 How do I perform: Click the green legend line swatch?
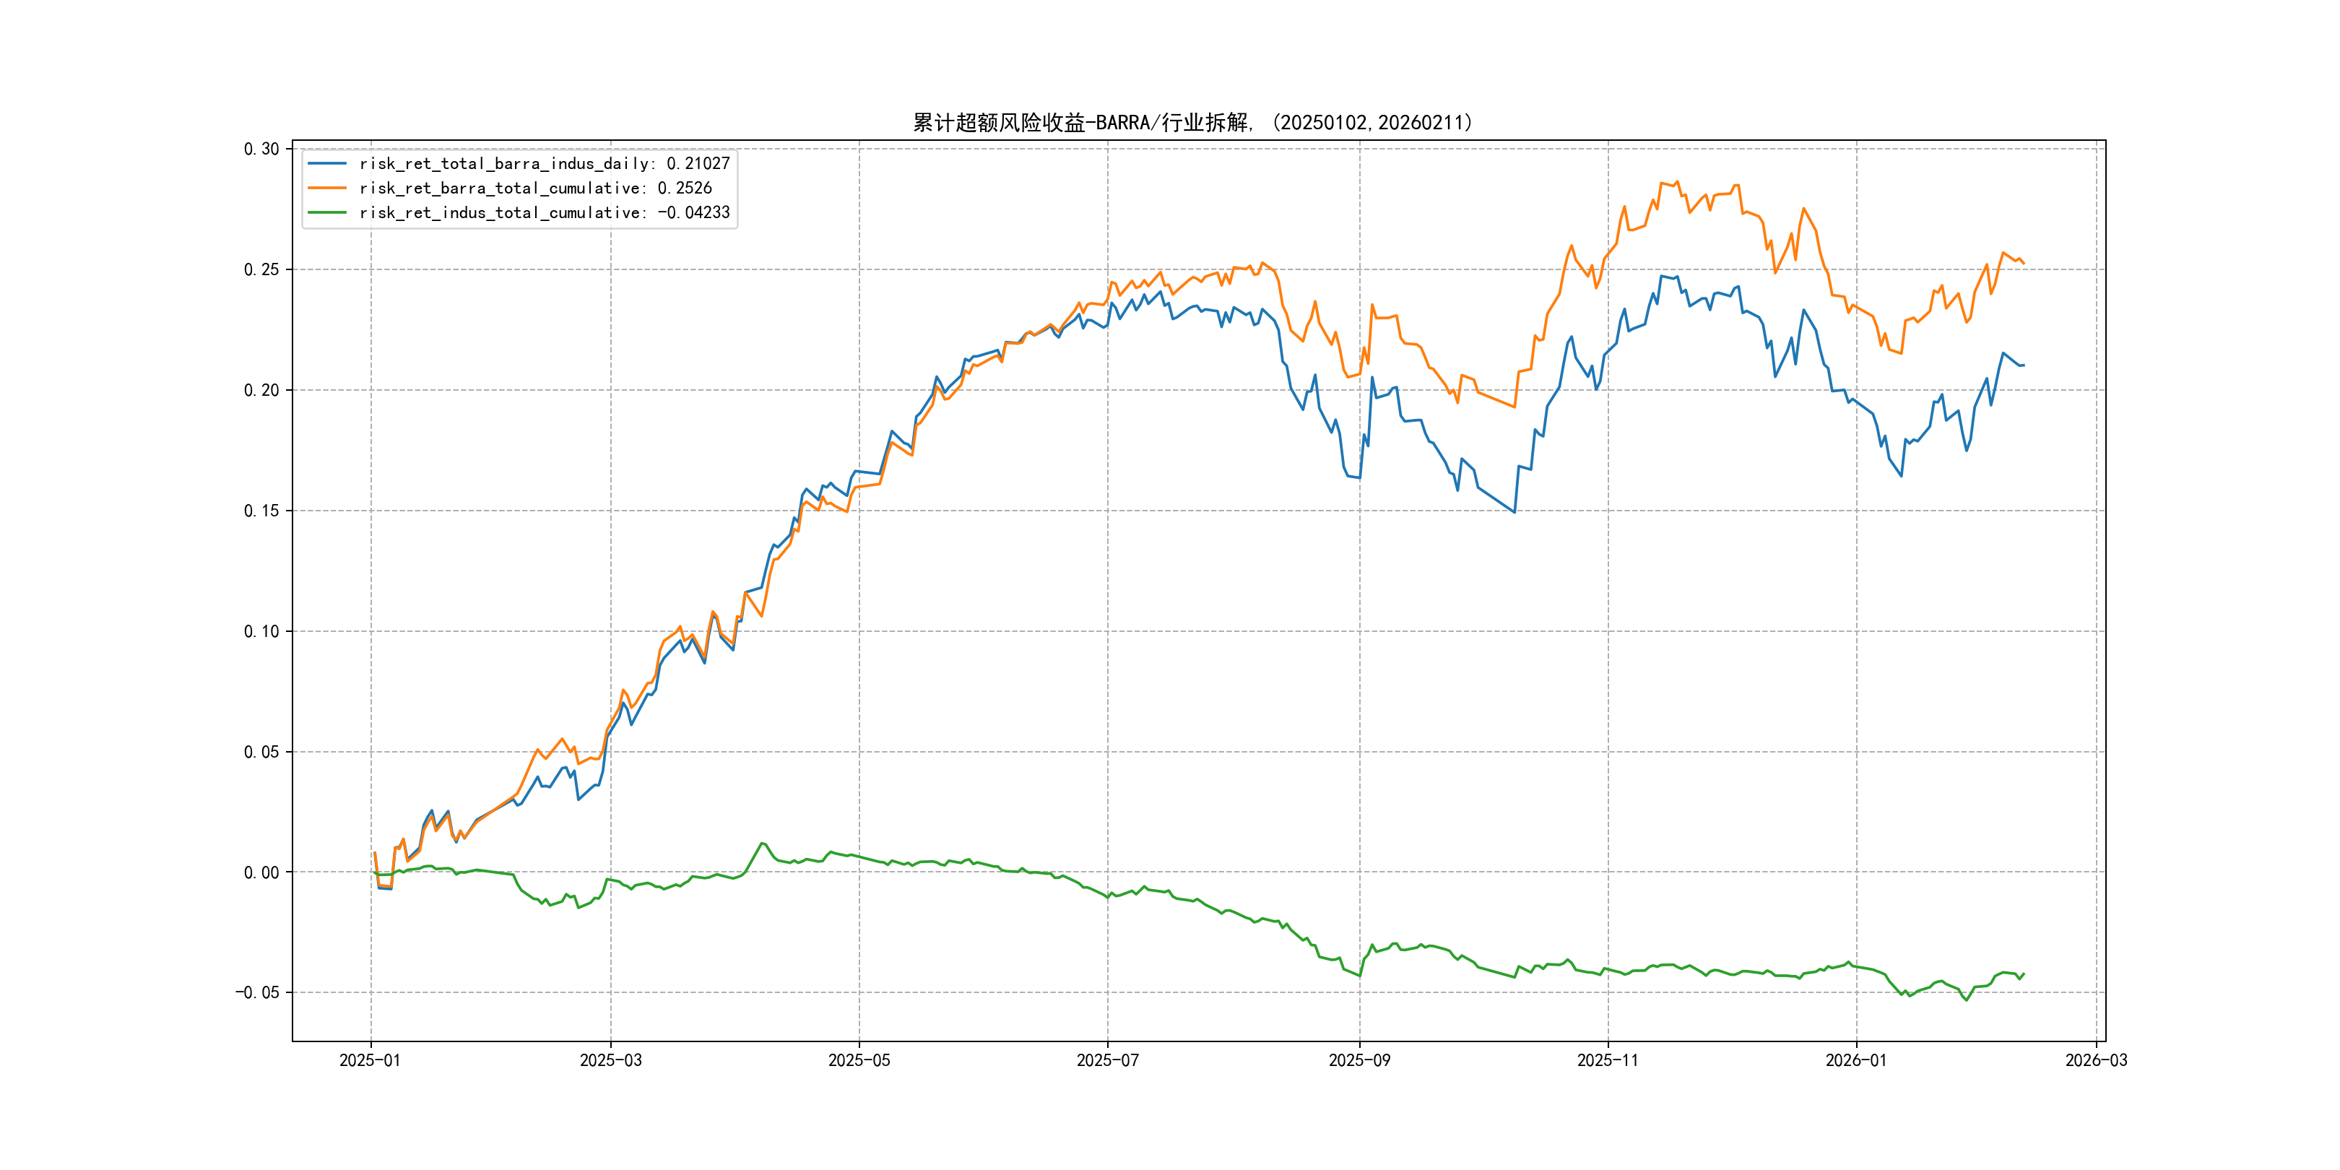[327, 212]
